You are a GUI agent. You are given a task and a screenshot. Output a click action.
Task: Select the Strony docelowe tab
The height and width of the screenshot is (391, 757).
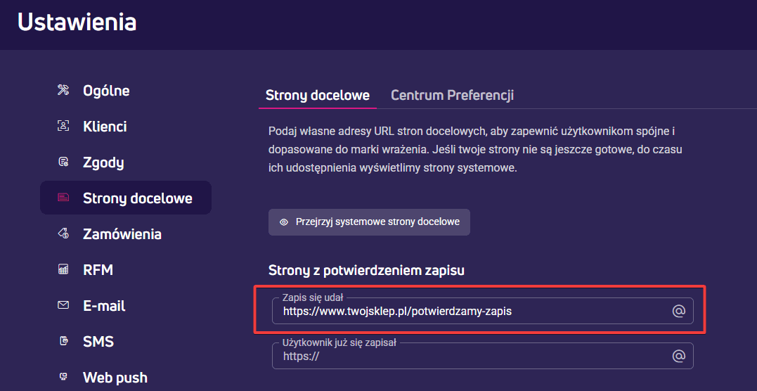coord(318,95)
